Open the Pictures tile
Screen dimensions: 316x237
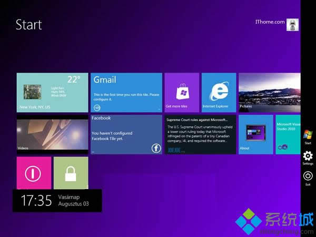(x=270, y=93)
